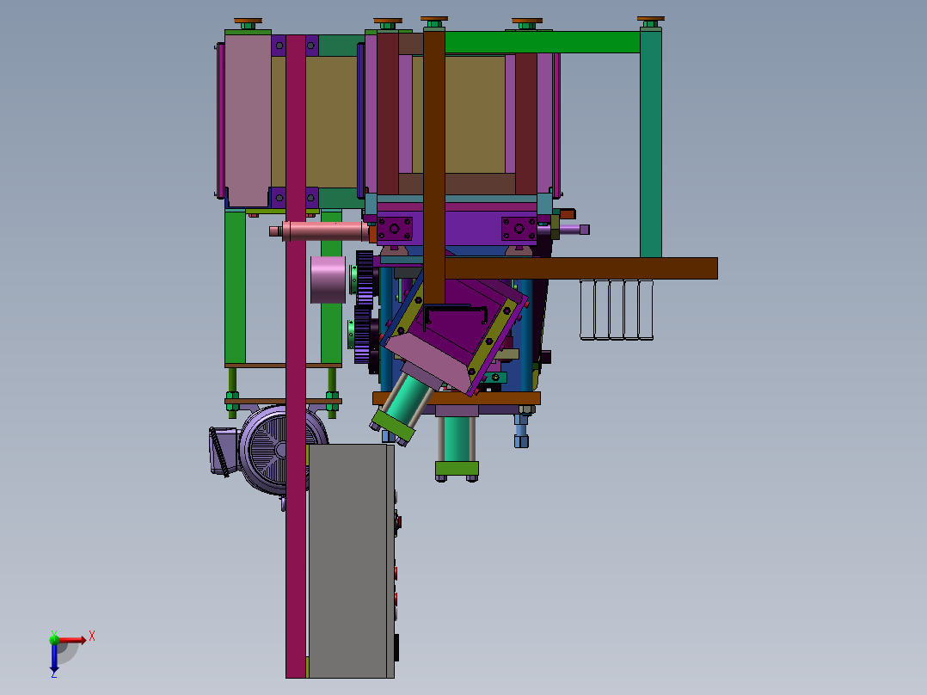Click the red X axis arrow of the triad

coord(73,640)
